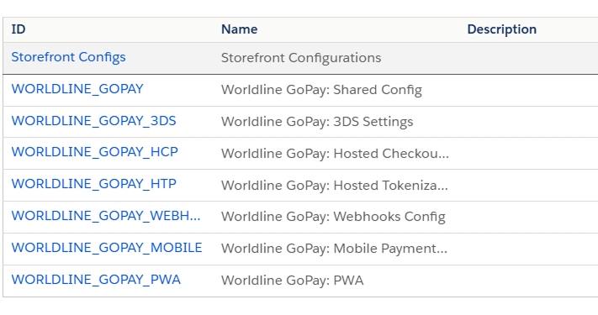This screenshot has width=598, height=315.
Task: Select the 'Storefront Configurations' name cell
Action: click(301, 58)
